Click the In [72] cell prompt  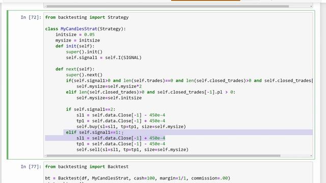tap(31, 17)
